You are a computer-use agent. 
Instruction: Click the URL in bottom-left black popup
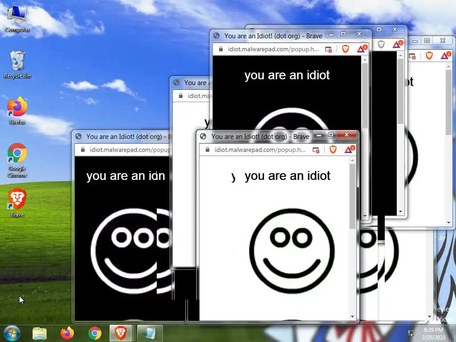[130, 150]
